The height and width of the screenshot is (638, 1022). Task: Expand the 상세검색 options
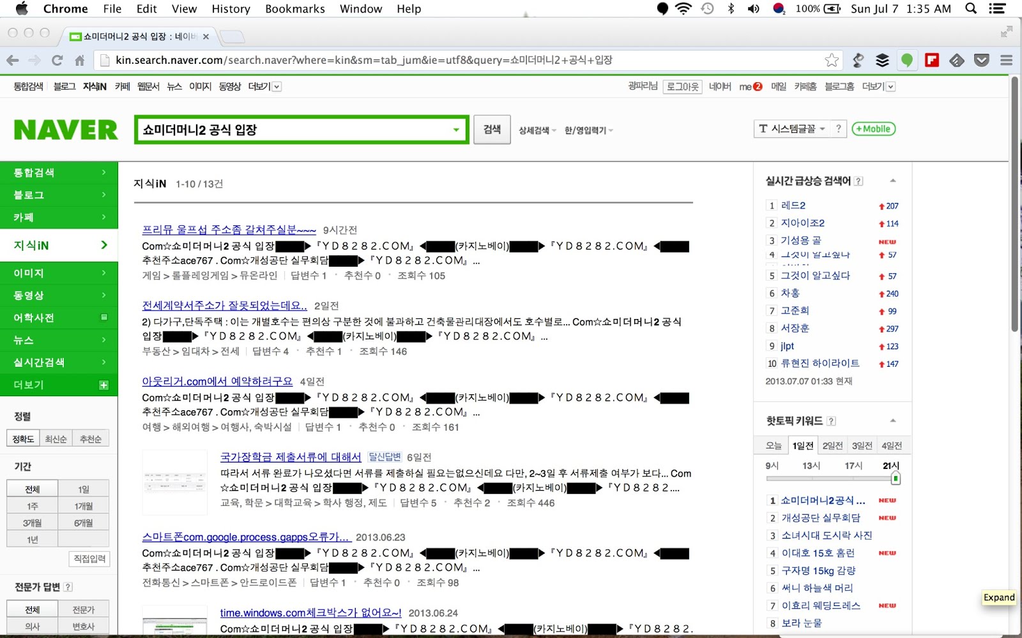tap(537, 130)
